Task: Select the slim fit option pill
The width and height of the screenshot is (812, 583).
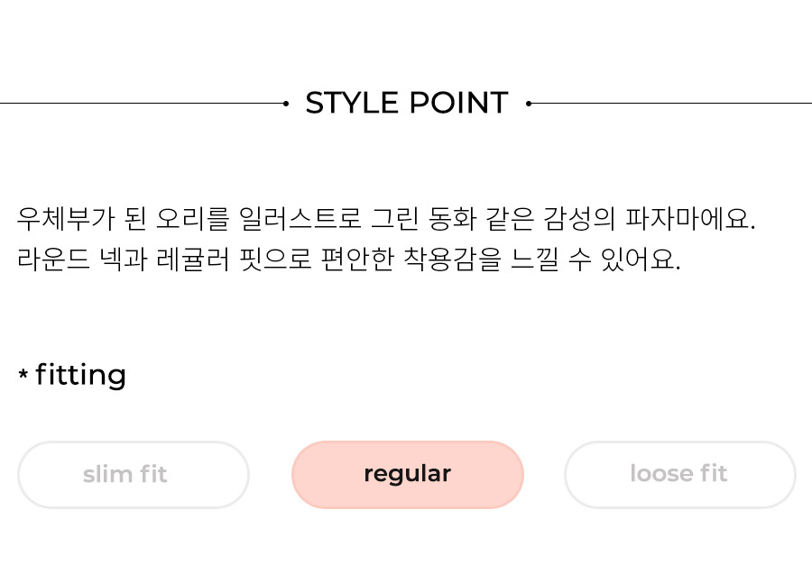Action: pos(134,474)
